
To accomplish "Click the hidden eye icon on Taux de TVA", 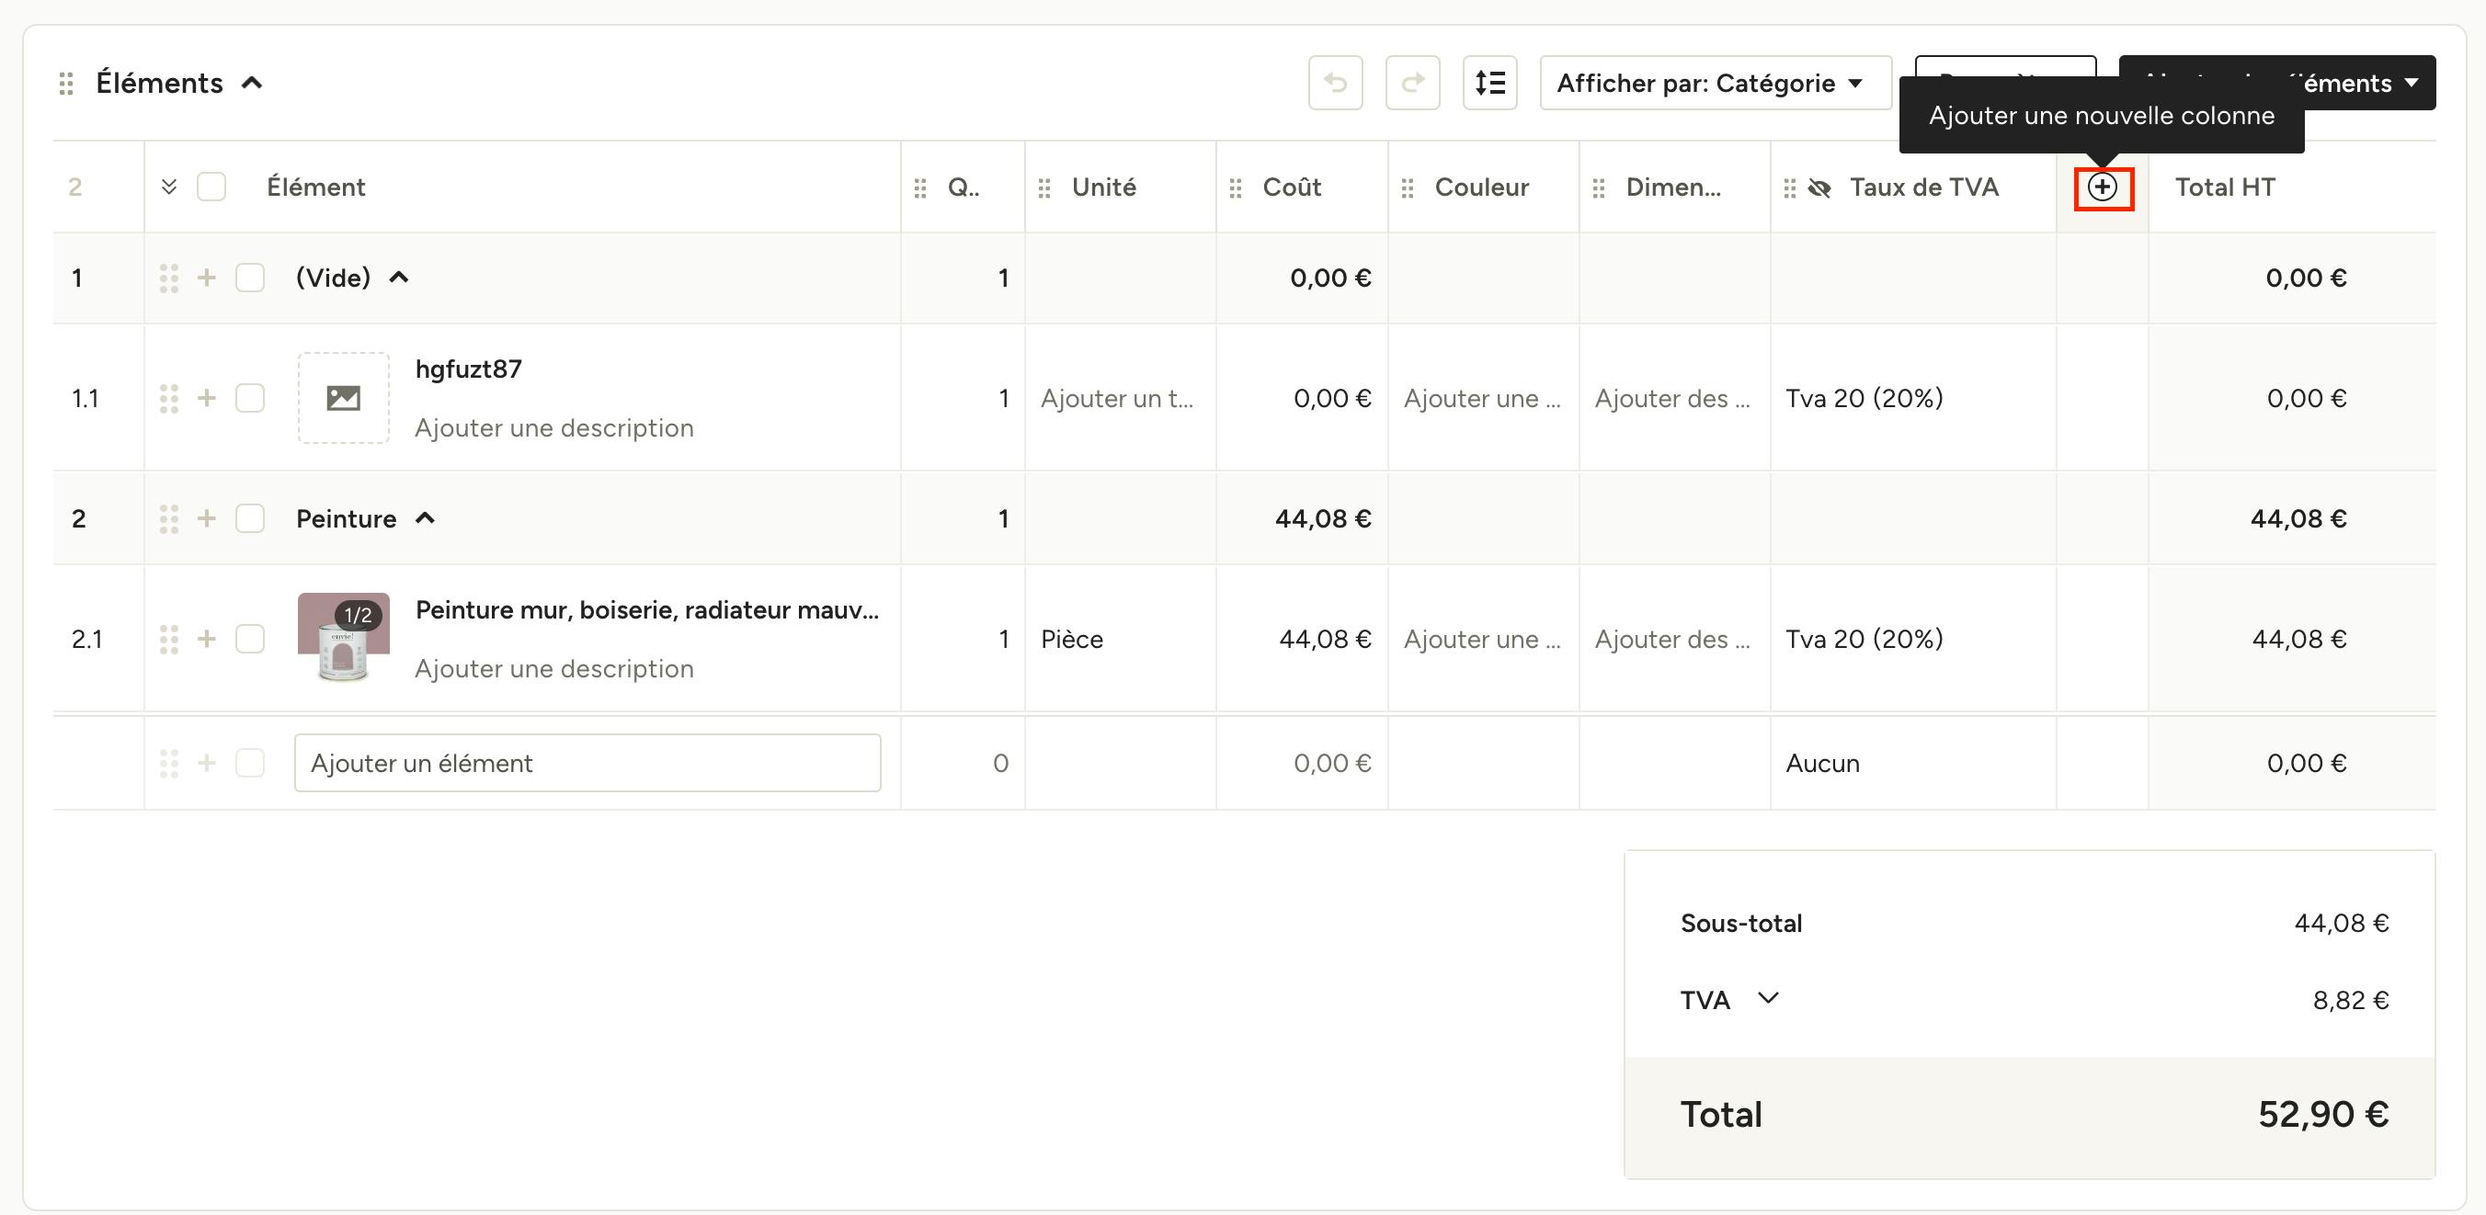I will pos(1819,187).
